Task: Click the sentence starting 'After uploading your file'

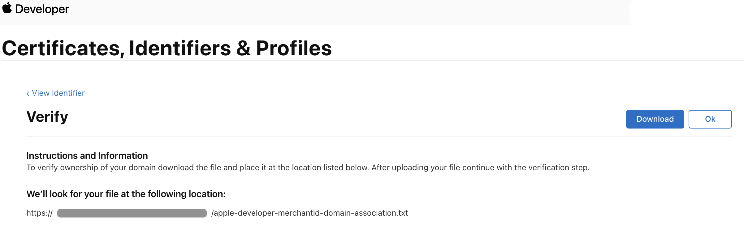Action: click(x=480, y=168)
